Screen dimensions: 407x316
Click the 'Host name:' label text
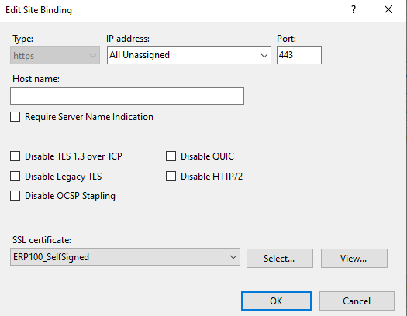[36, 79]
